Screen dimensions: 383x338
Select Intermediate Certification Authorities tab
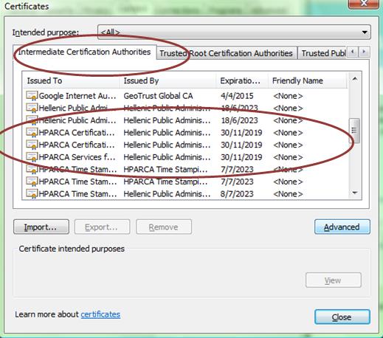[84, 52]
